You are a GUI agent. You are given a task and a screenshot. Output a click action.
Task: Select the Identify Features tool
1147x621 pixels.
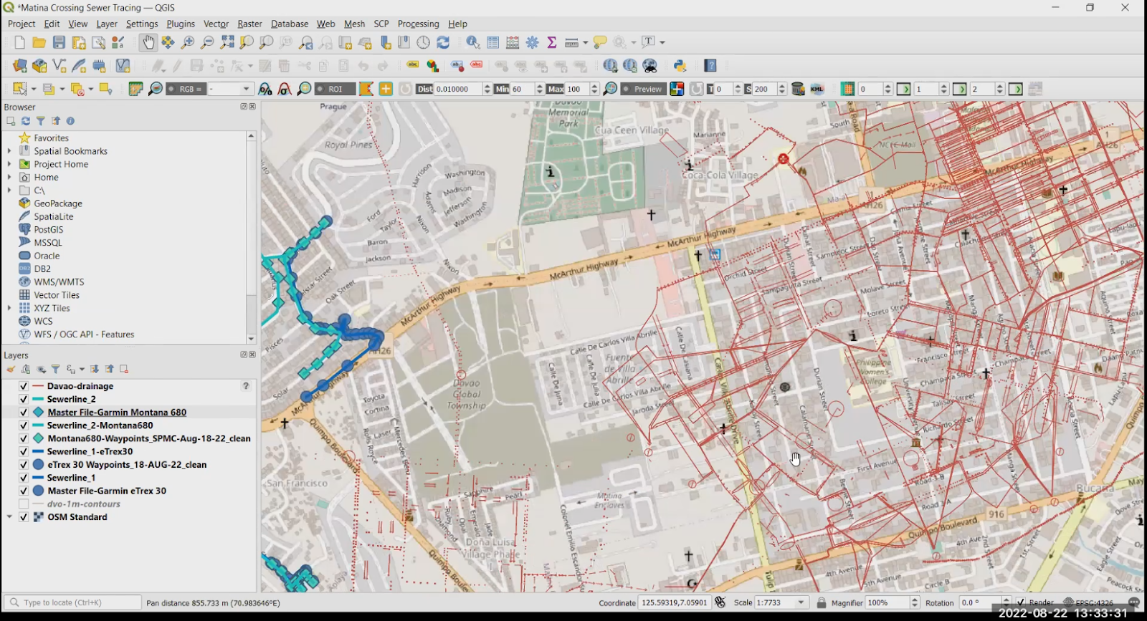[x=473, y=43]
